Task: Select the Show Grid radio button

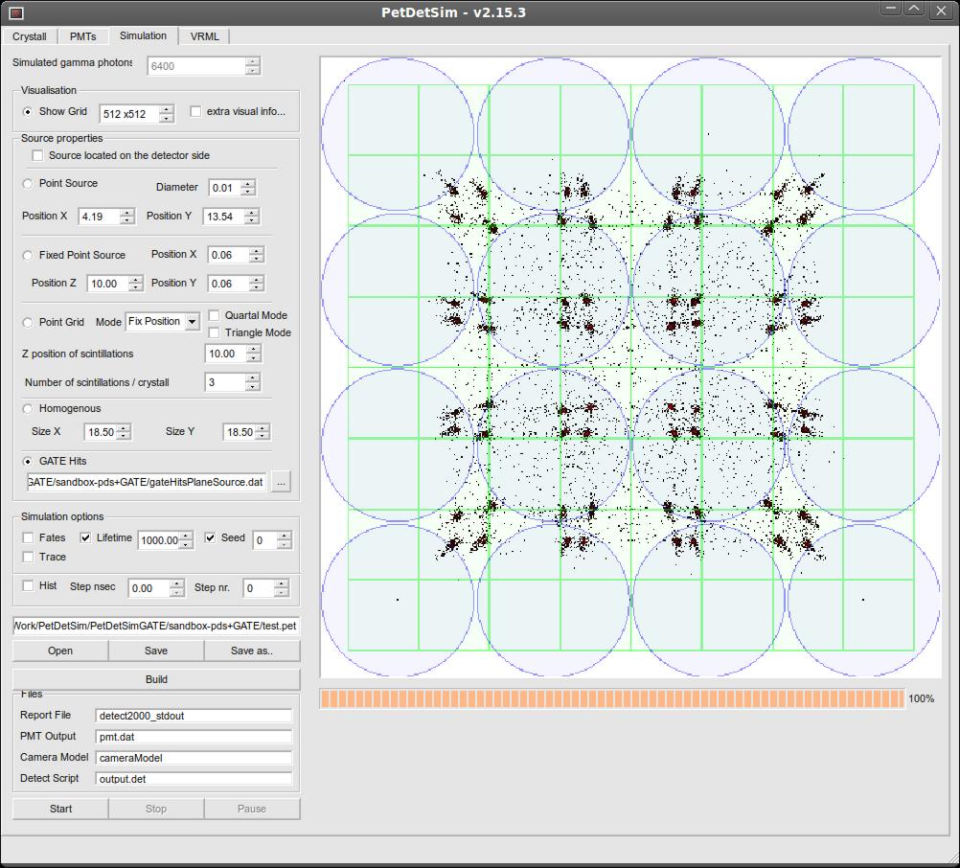Action: tap(28, 112)
